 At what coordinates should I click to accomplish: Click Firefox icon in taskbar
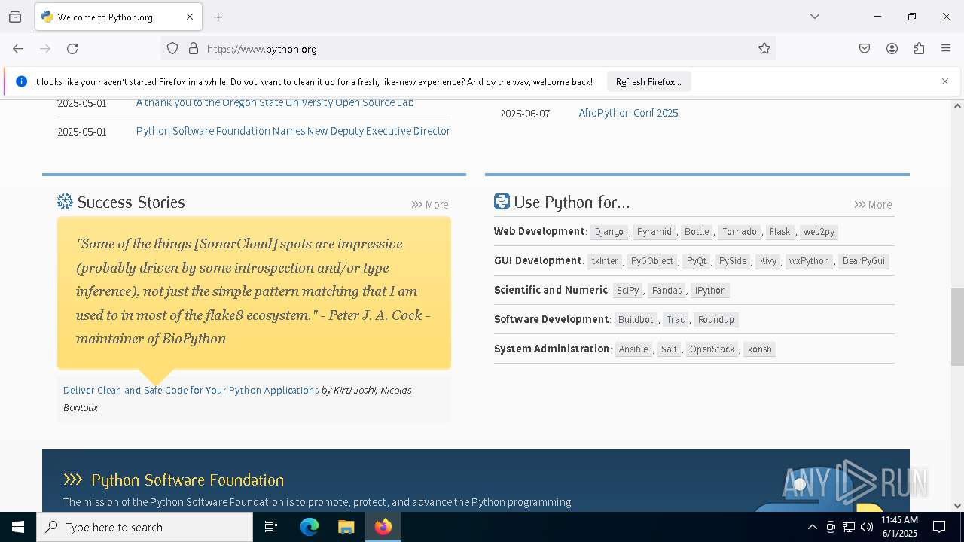point(383,527)
